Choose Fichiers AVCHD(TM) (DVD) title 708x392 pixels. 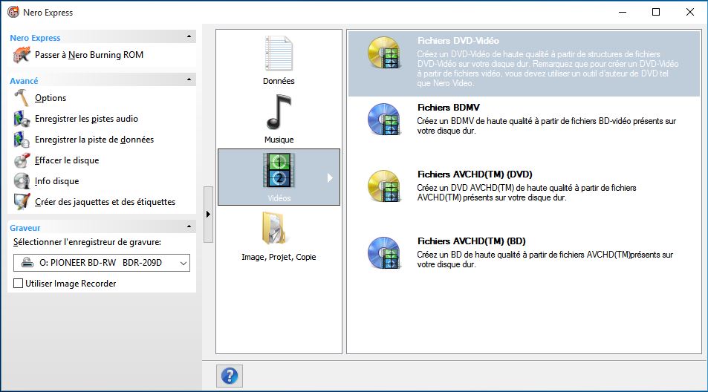[x=475, y=174]
